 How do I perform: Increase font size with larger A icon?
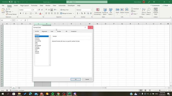tap(39, 10)
